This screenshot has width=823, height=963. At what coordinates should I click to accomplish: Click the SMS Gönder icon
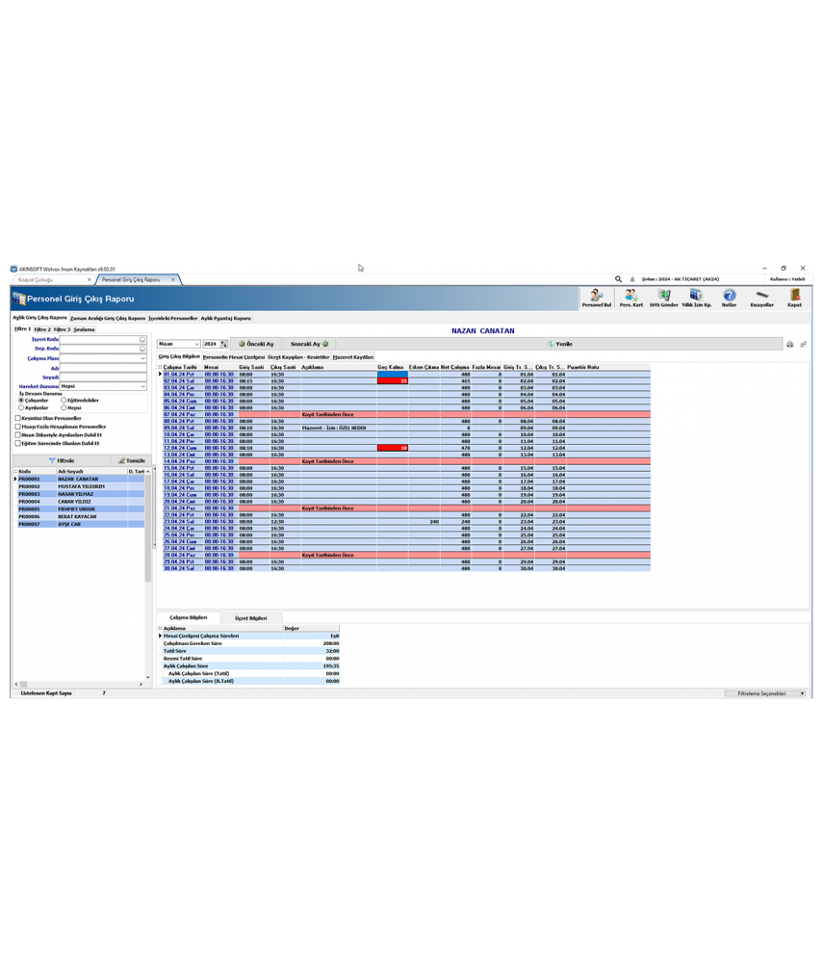(666, 297)
